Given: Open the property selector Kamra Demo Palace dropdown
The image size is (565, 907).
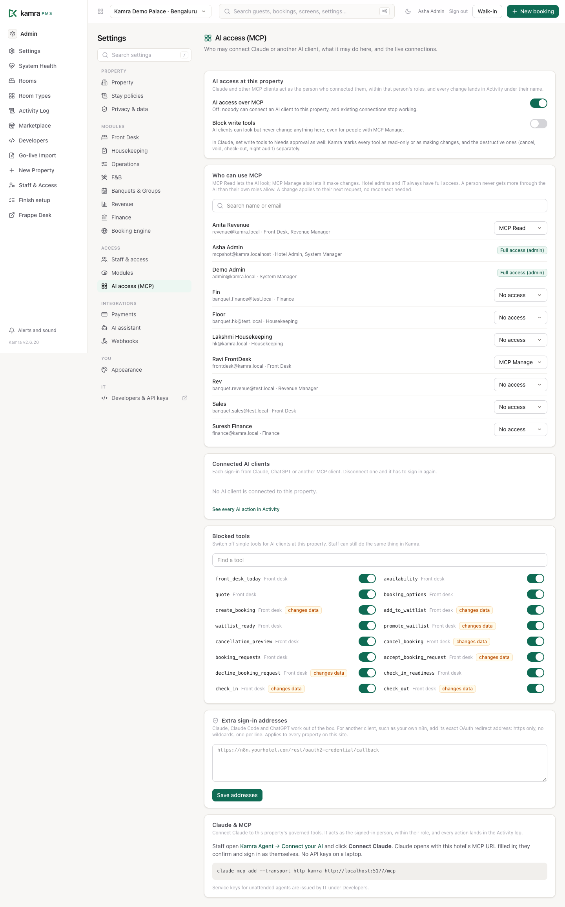Looking at the screenshot, I should (x=160, y=11).
